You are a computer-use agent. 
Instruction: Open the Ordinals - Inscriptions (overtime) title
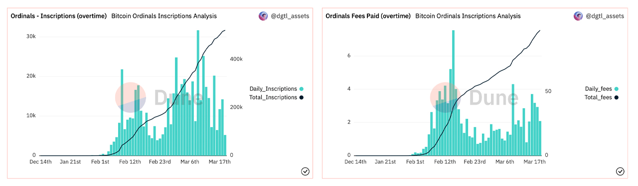pos(59,16)
